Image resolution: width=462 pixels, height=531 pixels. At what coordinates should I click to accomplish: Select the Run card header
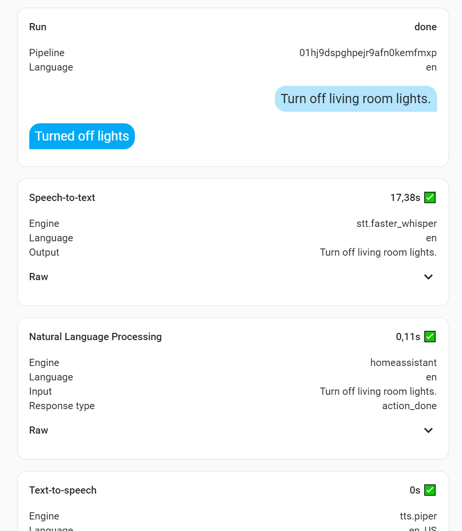click(x=37, y=27)
